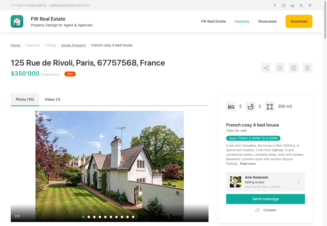Click the Showcases navigation item
Screen dimensions: 327x226
(267, 21)
